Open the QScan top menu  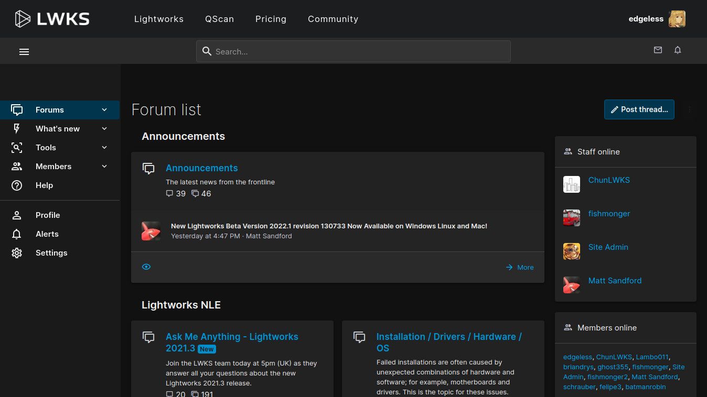[219, 19]
